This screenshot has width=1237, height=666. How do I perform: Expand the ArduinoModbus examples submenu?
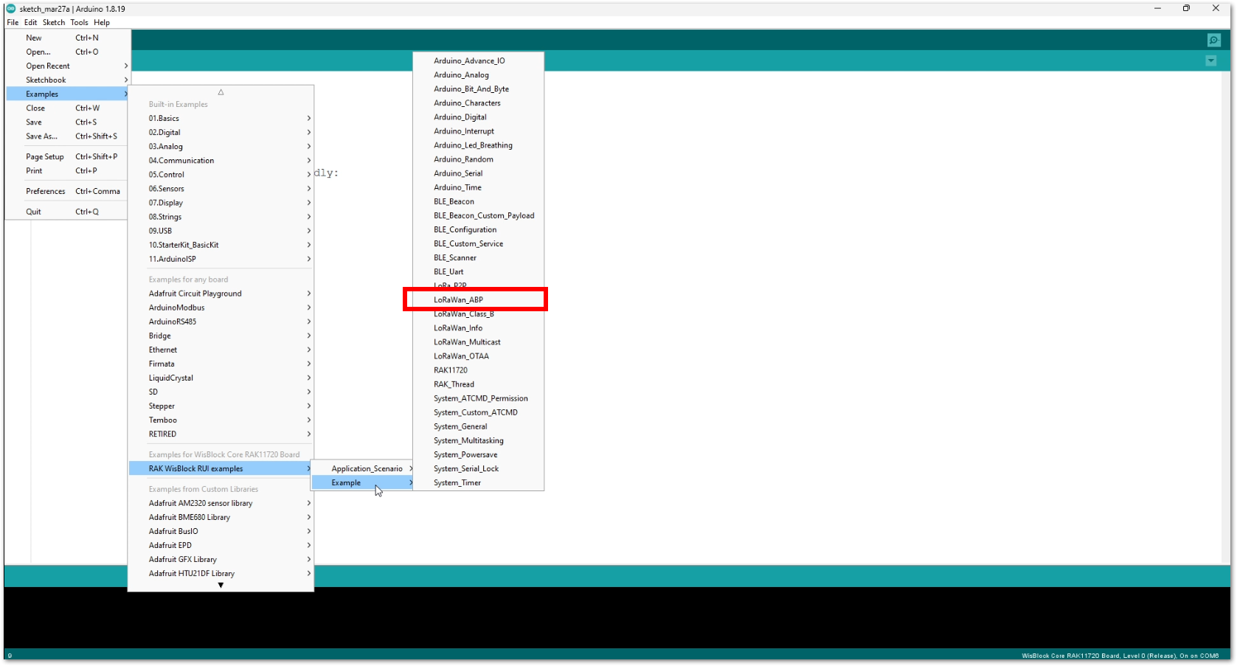click(221, 308)
